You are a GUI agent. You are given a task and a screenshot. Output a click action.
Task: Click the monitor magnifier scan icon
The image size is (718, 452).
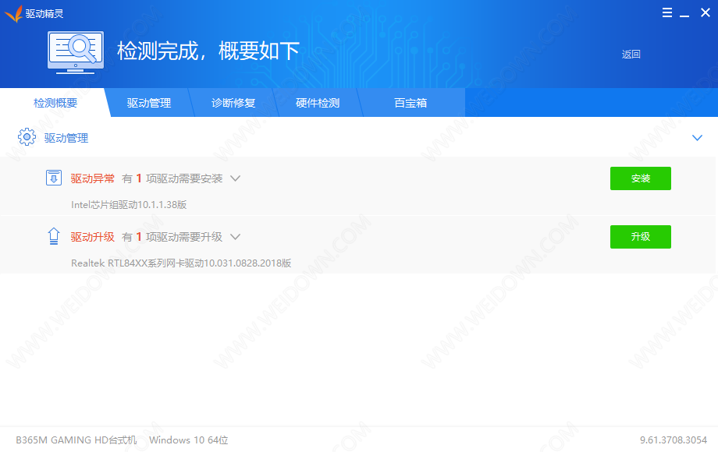pos(76,52)
